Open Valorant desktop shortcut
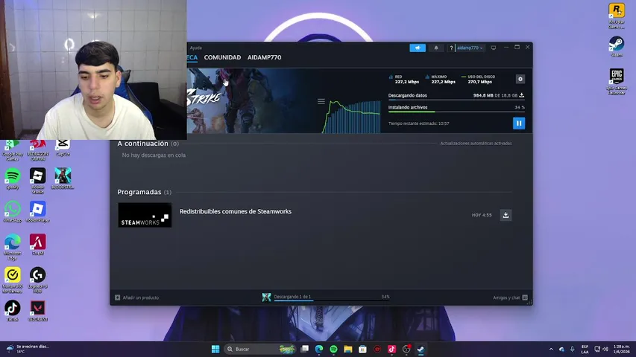Viewport: 636px width, 357px height. point(38,311)
